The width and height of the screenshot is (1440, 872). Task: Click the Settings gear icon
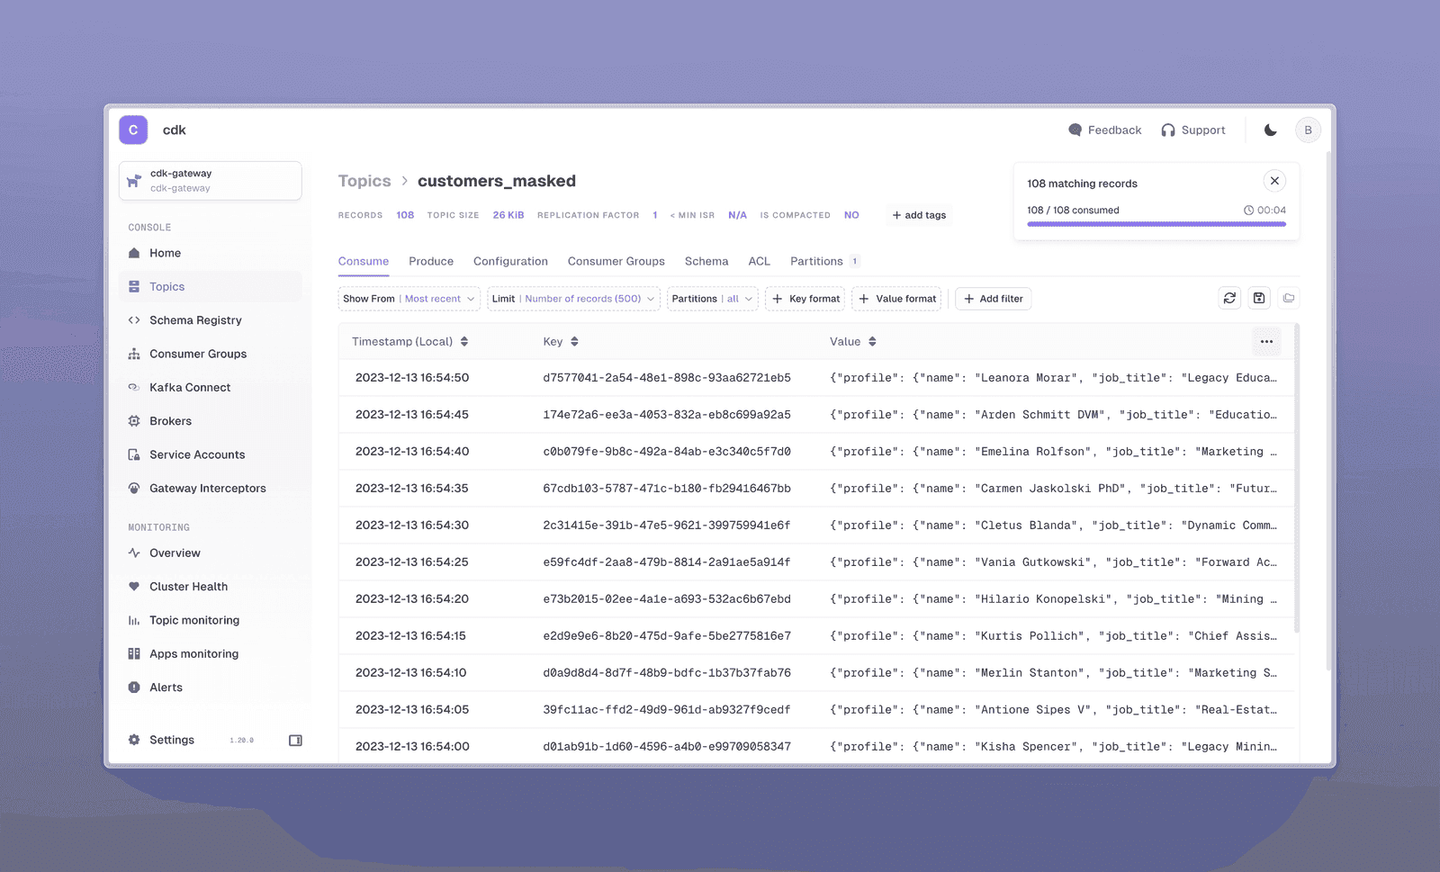click(x=134, y=740)
